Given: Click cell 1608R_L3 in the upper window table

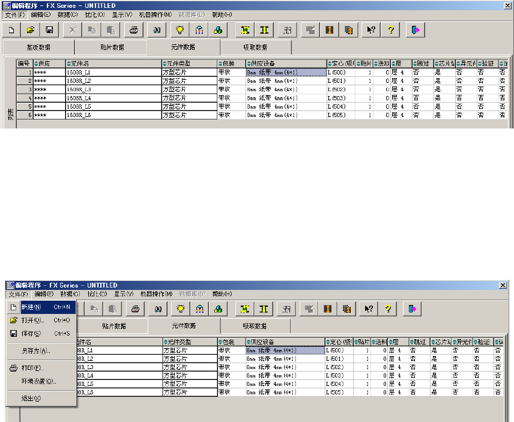Looking at the screenshot, I should click(x=113, y=89).
